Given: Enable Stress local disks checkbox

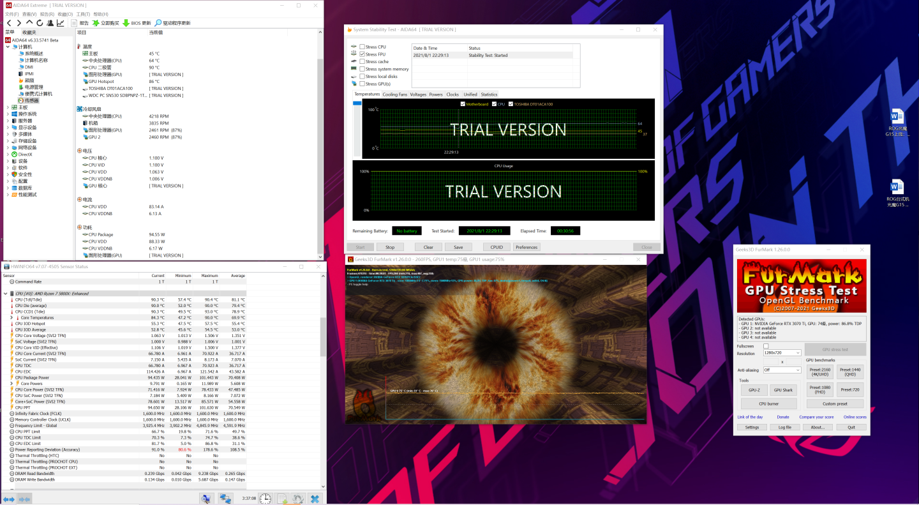Looking at the screenshot, I should [362, 77].
